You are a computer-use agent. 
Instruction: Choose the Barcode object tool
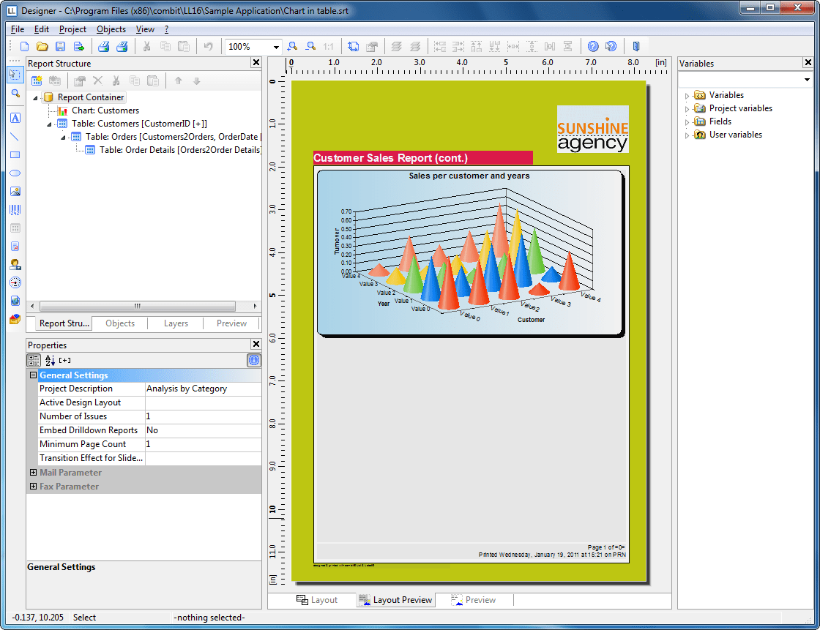pyautogui.click(x=15, y=210)
